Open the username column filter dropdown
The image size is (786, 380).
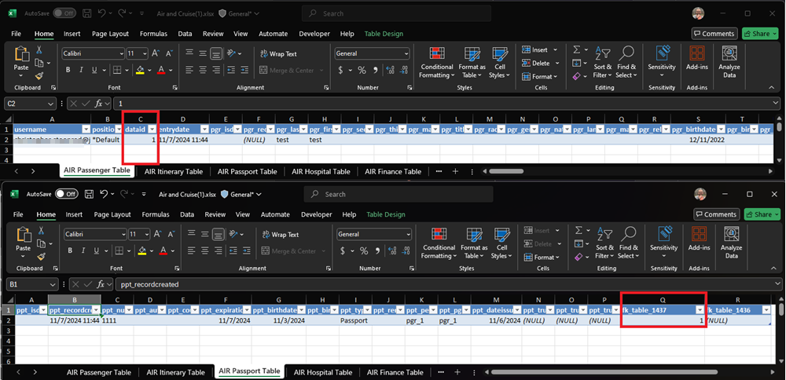click(85, 129)
